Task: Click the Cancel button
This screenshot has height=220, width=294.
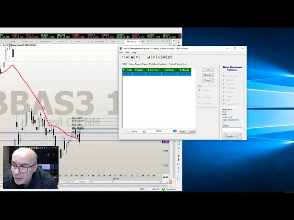Action: [x=192, y=132]
